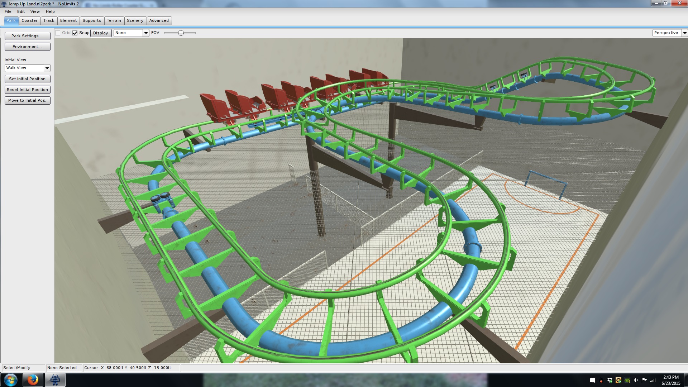Switch to the Supports tab
The image size is (688, 387).
[91, 21]
